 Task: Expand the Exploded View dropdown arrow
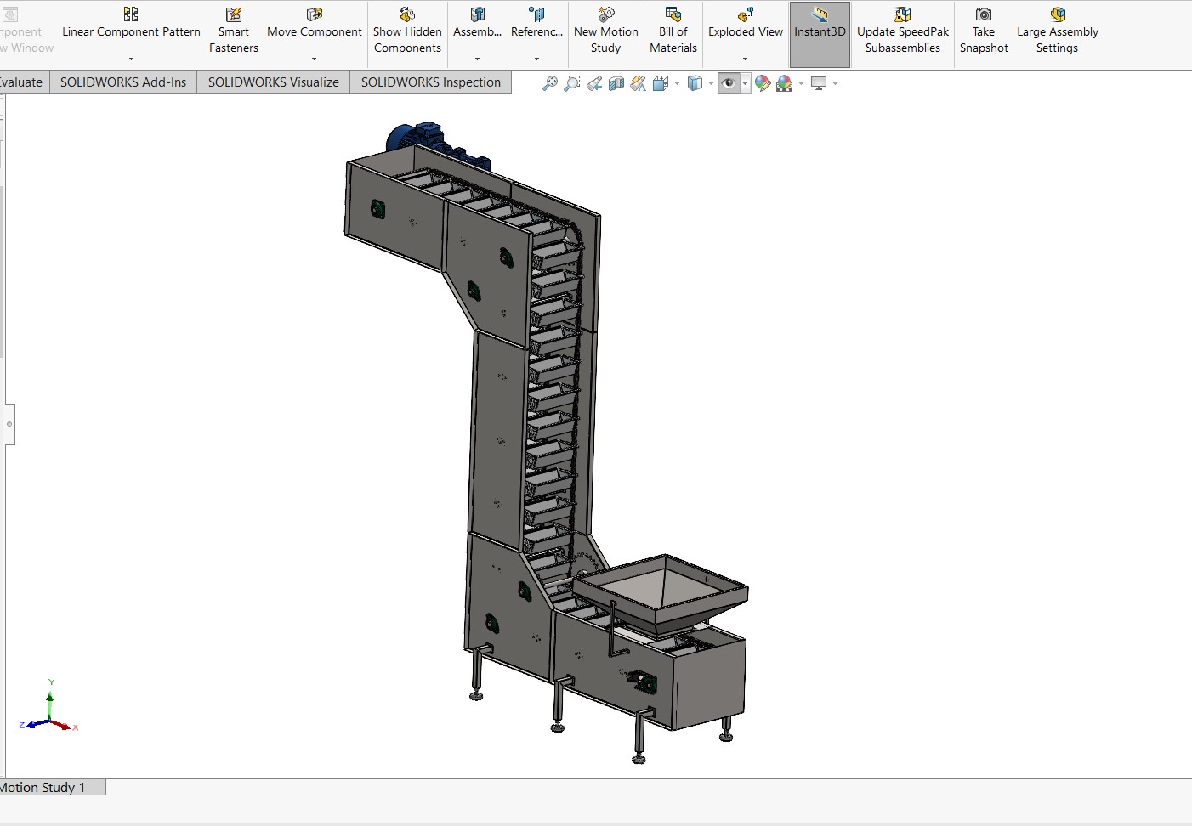[746, 59]
